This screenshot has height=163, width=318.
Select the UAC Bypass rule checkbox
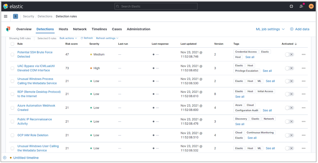(x=12, y=68)
